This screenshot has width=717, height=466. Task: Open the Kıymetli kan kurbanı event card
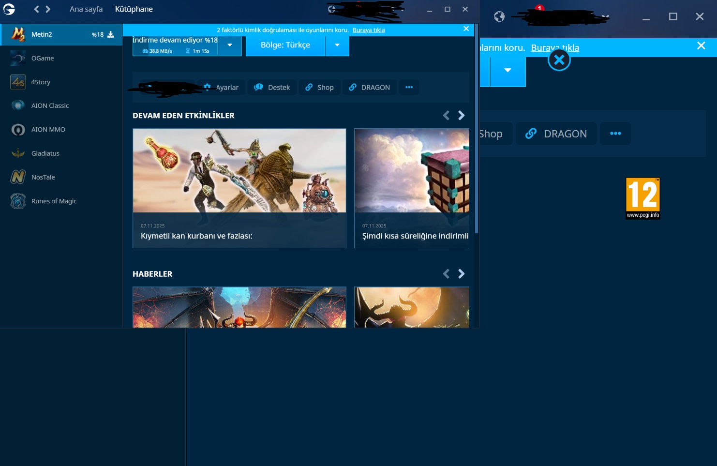[x=239, y=188]
